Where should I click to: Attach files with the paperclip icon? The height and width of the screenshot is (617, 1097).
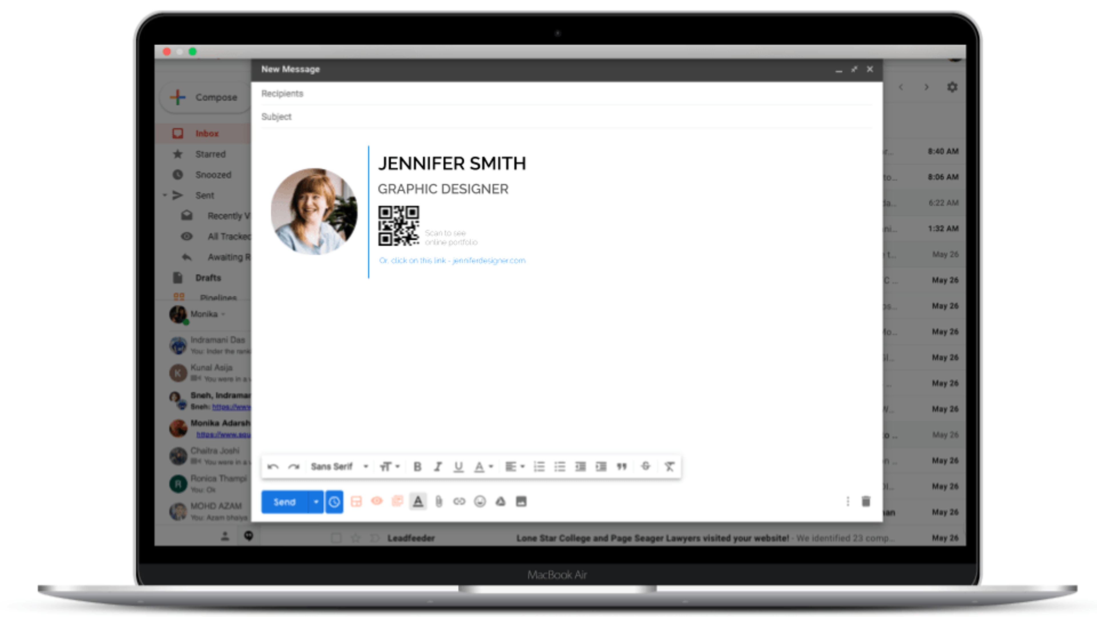pos(439,502)
